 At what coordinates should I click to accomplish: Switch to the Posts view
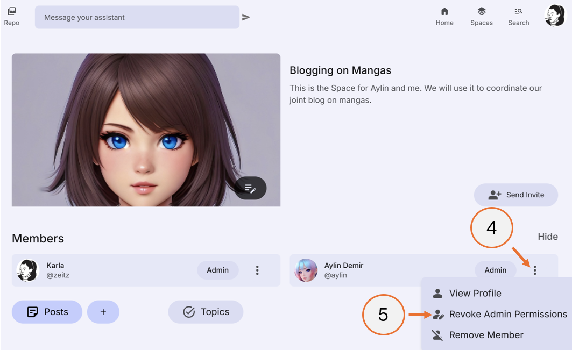pyautogui.click(x=47, y=312)
